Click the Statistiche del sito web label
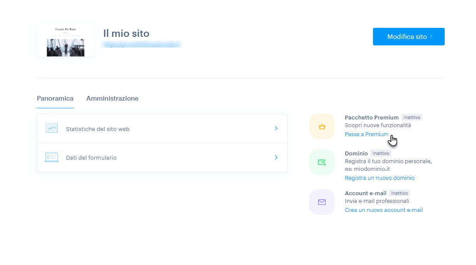The image size is (476, 265). point(98,129)
